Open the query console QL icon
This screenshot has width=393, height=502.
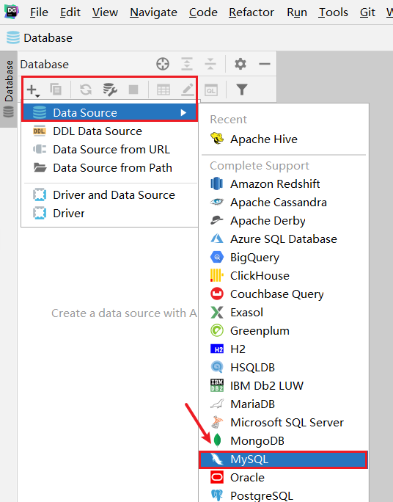pos(211,90)
